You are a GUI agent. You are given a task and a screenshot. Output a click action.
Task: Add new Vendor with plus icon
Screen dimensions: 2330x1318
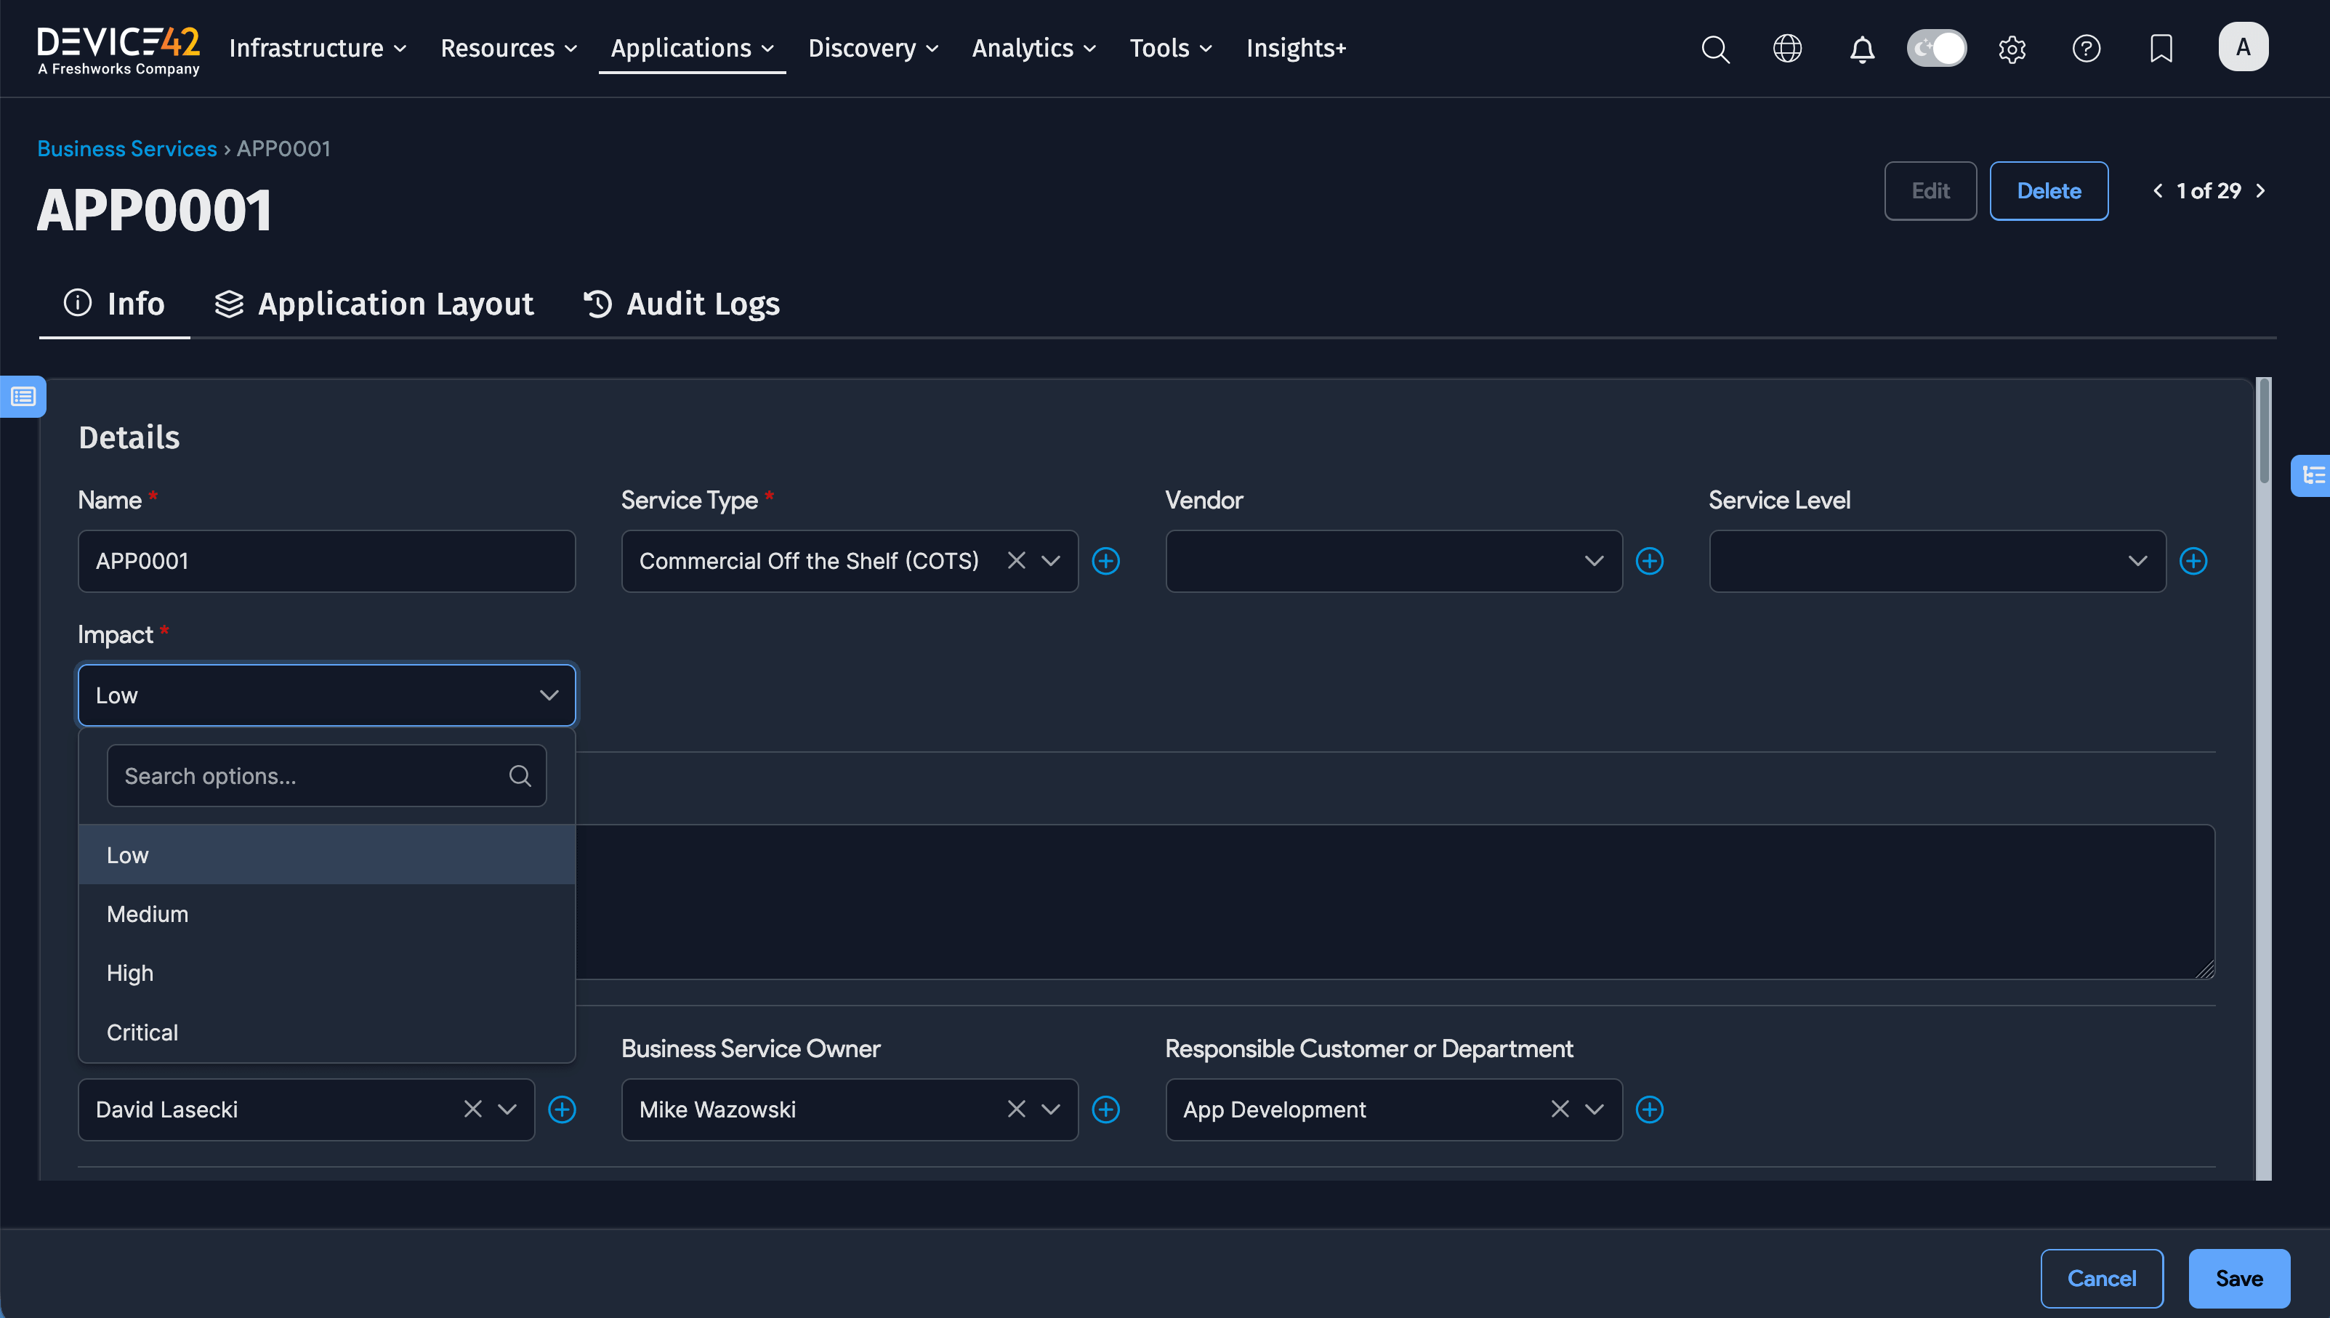click(1649, 561)
